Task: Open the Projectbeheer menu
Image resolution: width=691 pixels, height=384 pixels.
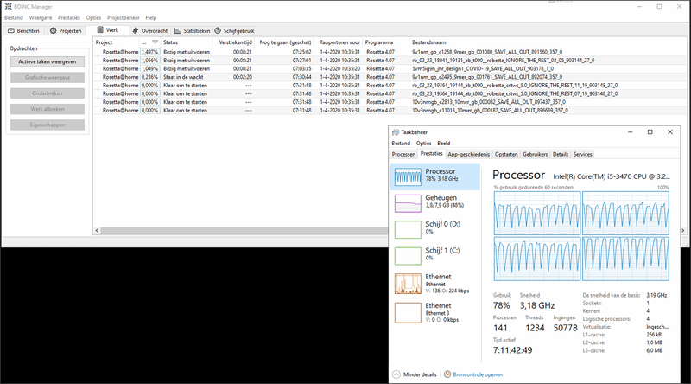Action: [x=123, y=17]
